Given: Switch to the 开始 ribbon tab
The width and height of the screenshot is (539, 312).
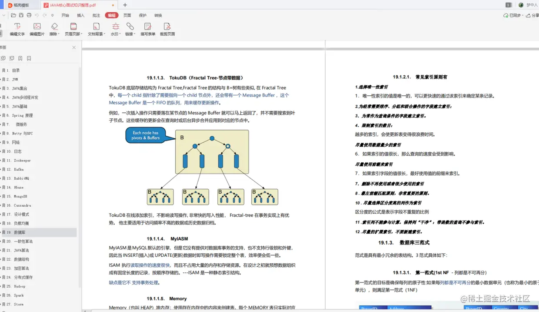Looking at the screenshot, I should (x=65, y=15).
